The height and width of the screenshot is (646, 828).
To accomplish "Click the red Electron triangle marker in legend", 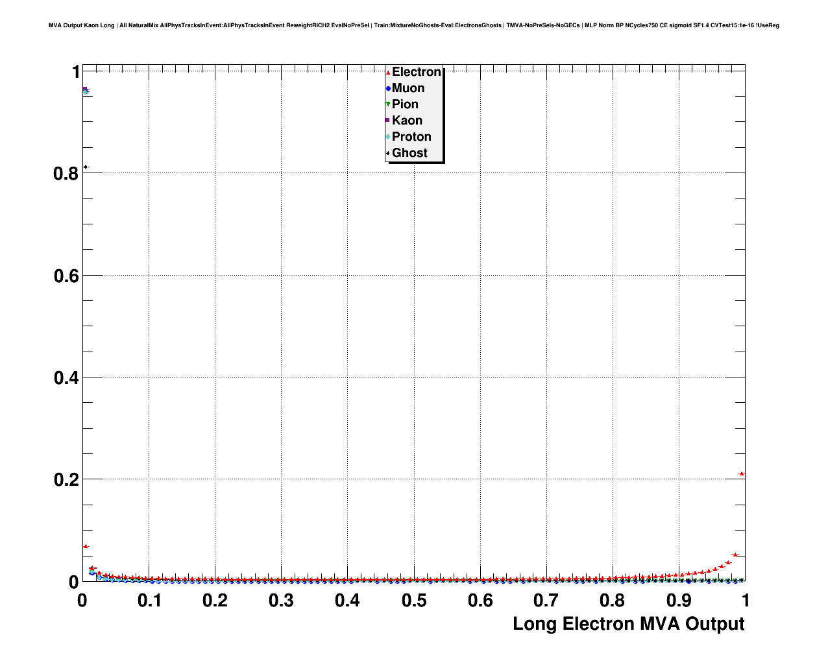I will click(388, 72).
